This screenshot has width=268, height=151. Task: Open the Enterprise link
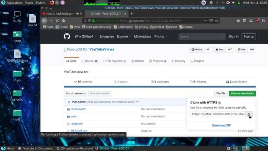tap(107, 36)
